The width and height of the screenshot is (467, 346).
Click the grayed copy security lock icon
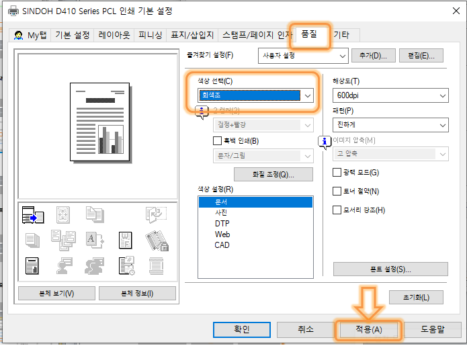click(157, 241)
